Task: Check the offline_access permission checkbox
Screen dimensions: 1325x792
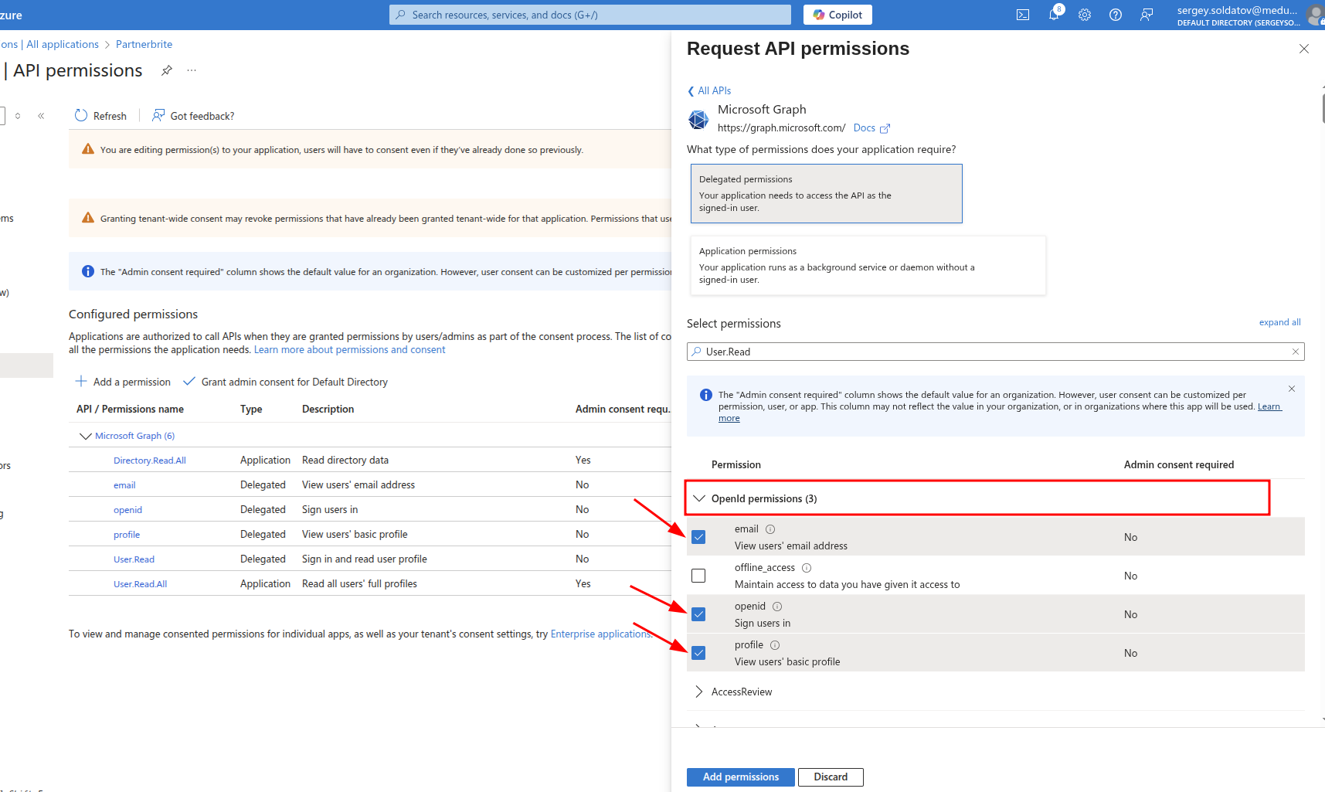Action: pyautogui.click(x=698, y=576)
